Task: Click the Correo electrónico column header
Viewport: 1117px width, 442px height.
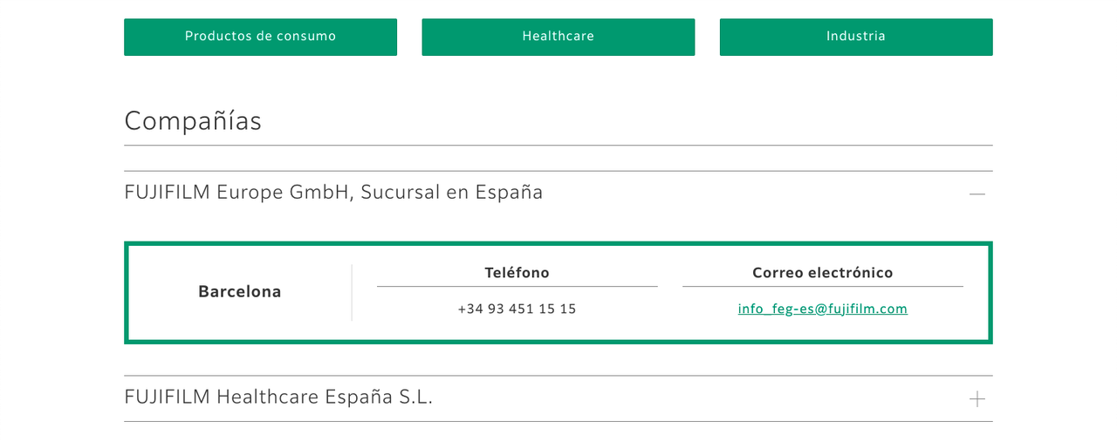Action: point(823,273)
